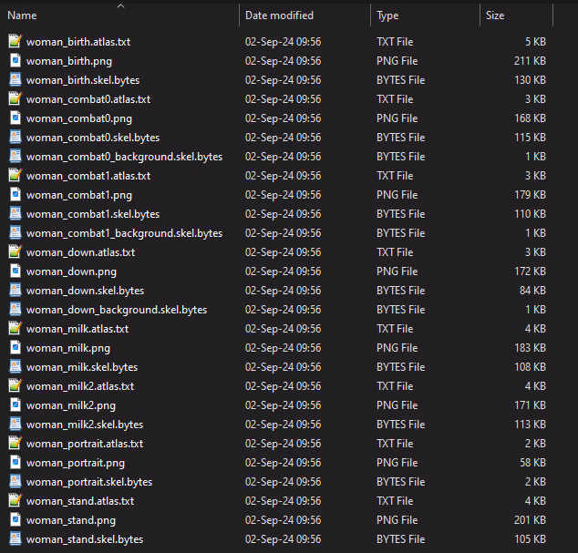Click the woman_birth.png image file icon

(15, 61)
